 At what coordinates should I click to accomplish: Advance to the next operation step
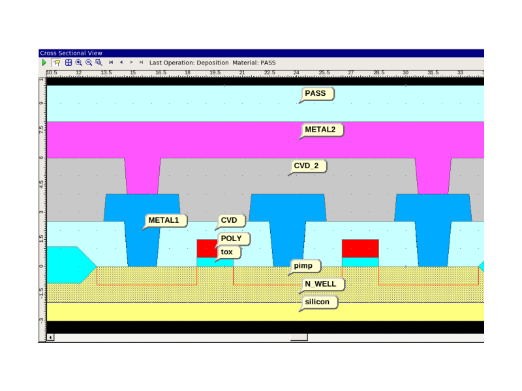(131, 63)
